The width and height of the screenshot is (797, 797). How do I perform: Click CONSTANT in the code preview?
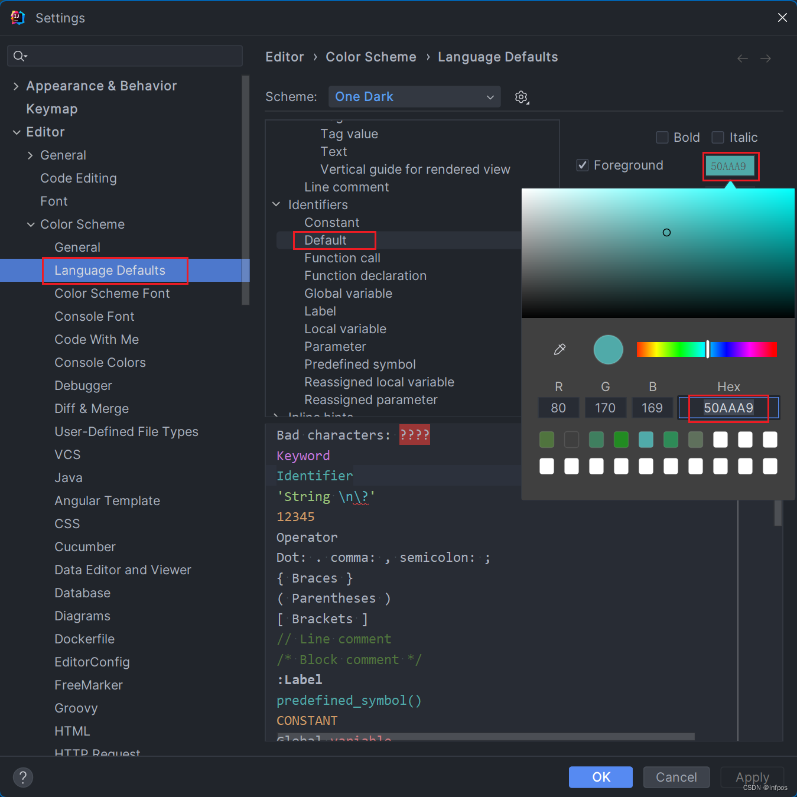point(307,721)
